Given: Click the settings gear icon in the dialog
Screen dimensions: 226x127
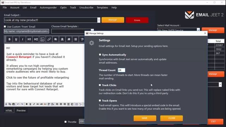Looking at the screenshot, I should 91,43.
